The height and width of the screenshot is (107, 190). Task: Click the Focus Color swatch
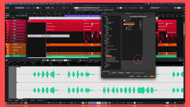[124, 21]
